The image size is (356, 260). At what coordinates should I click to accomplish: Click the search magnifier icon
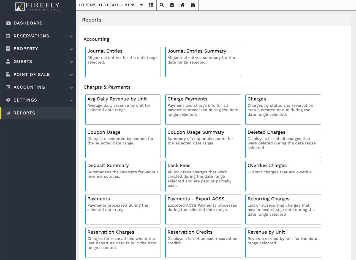click(x=162, y=5)
